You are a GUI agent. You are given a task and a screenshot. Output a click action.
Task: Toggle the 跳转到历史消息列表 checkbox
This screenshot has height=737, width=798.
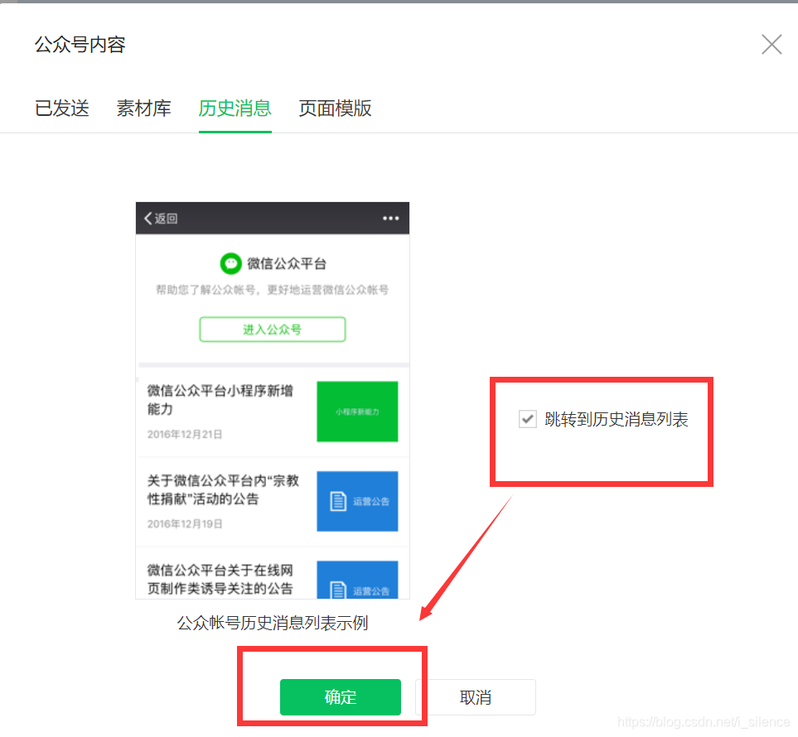(x=528, y=419)
